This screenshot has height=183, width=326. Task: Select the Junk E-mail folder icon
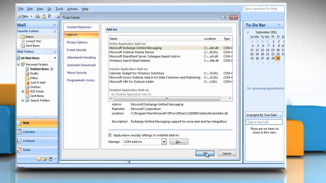28,82
